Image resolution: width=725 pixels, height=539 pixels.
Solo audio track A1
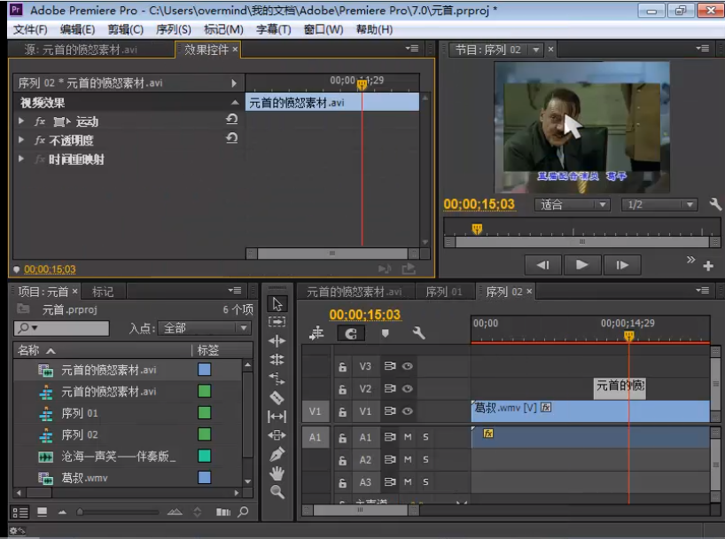point(425,437)
